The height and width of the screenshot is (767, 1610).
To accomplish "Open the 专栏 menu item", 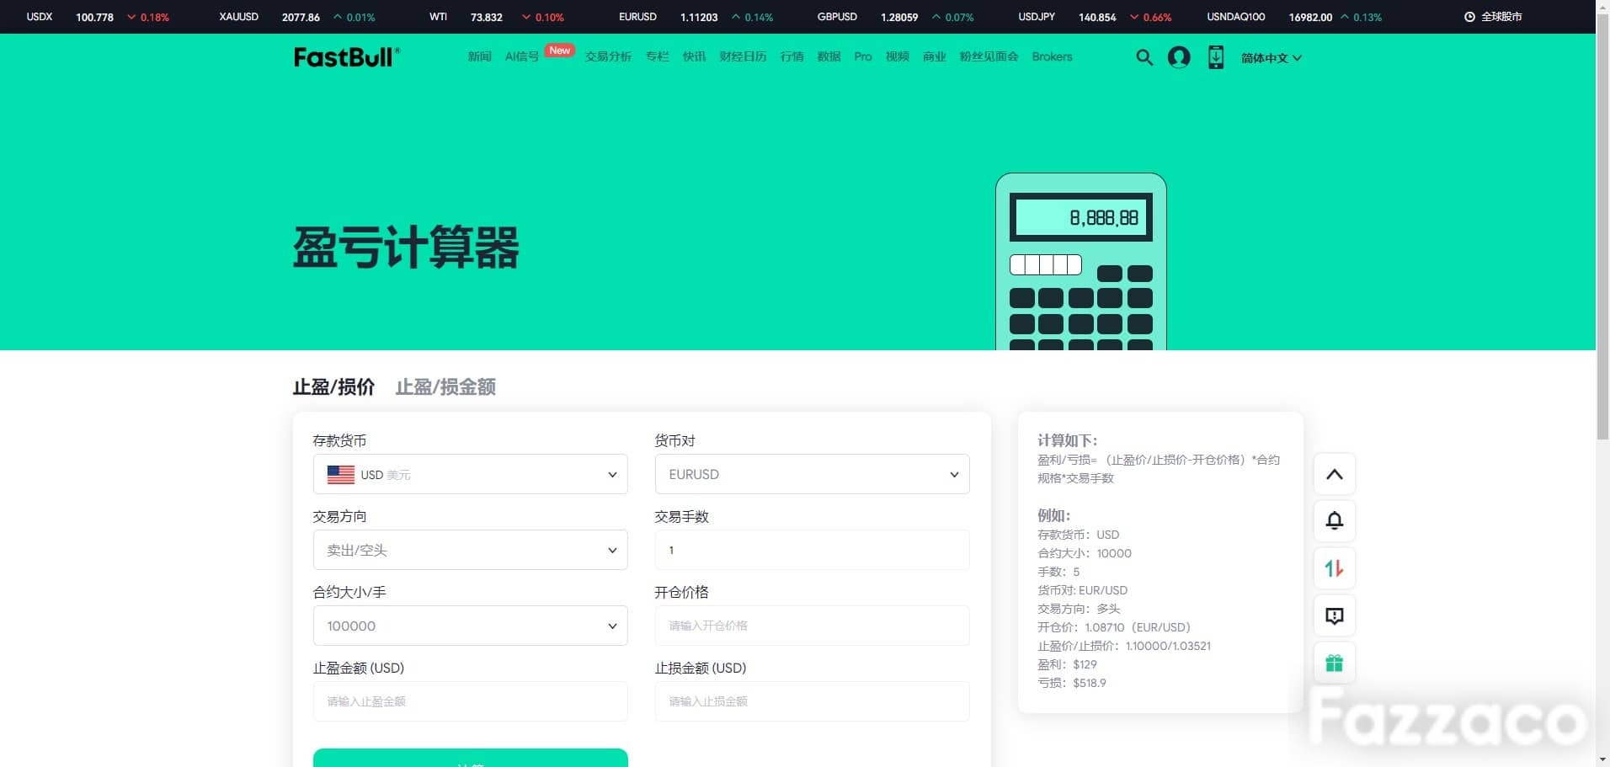I will pos(658,56).
